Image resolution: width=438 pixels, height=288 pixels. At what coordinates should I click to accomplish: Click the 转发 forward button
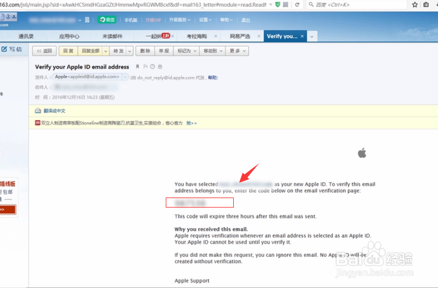coord(118,51)
